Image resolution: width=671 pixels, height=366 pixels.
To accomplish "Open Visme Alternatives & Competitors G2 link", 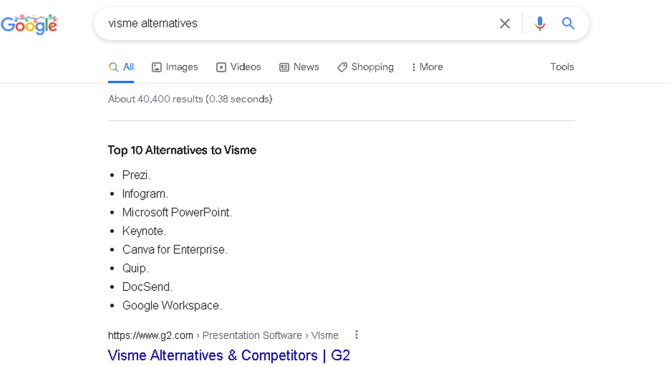I will tap(229, 355).
